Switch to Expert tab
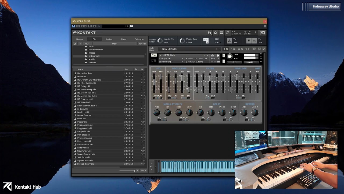The width and height of the screenshot is (344, 194). pos(124,39)
